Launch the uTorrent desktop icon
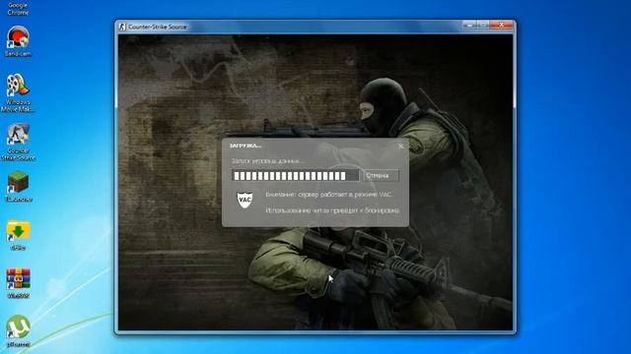Image resolution: width=631 pixels, height=354 pixels. click(18, 331)
